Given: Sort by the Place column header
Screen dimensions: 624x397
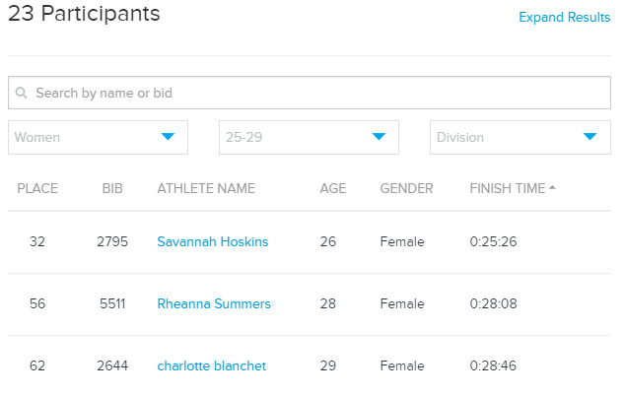Looking at the screenshot, I should [37, 188].
